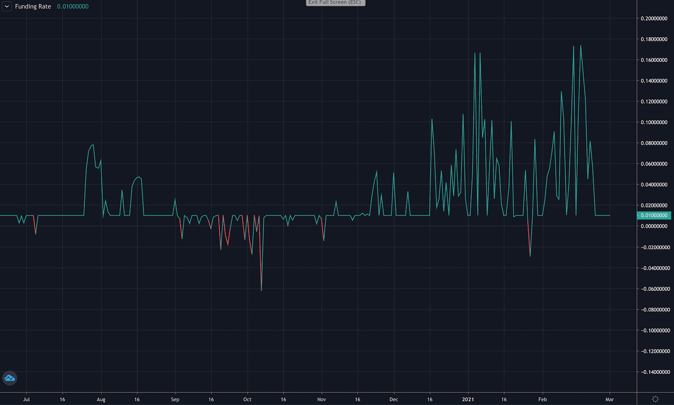The height and width of the screenshot is (405, 674).
Task: Click the Feb label on time axis
Action: pyautogui.click(x=543, y=399)
